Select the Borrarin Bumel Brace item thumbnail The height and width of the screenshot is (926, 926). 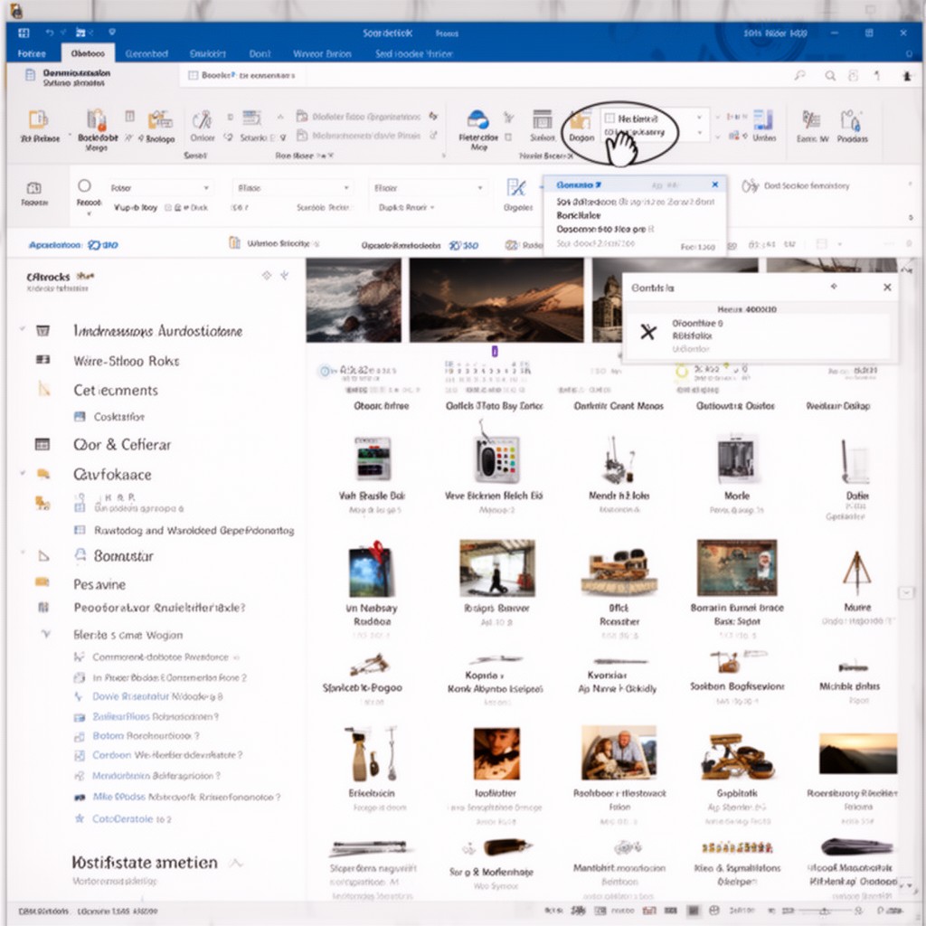(736, 568)
